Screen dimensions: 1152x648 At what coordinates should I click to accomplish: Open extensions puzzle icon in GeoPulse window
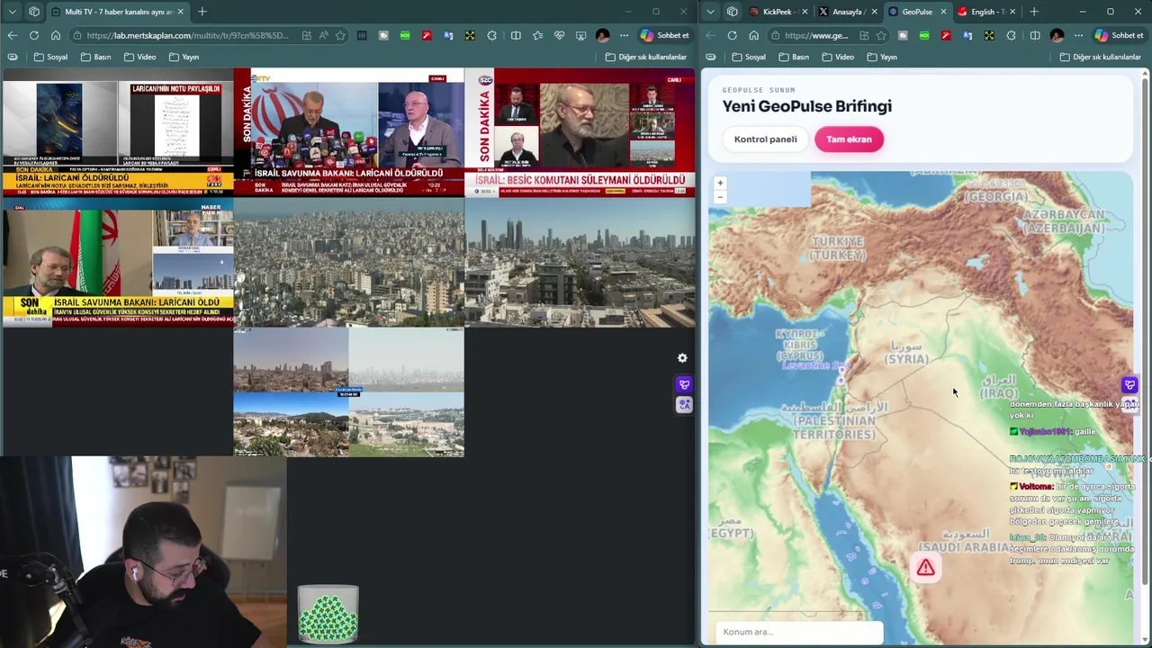[1011, 35]
